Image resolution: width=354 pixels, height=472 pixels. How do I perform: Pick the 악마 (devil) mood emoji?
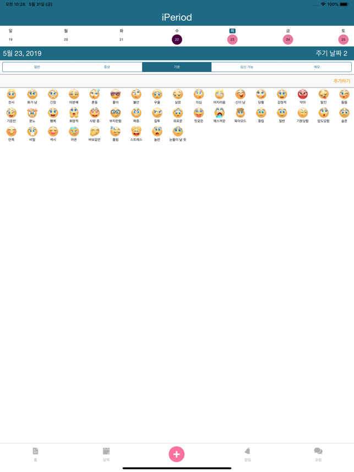(302, 95)
